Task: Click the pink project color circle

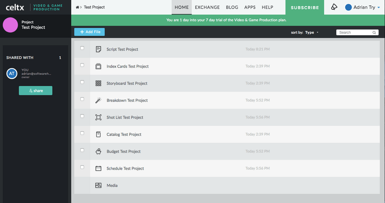Action: [10, 25]
